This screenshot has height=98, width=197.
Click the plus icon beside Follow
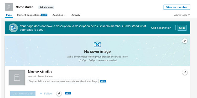[x=41, y=94]
